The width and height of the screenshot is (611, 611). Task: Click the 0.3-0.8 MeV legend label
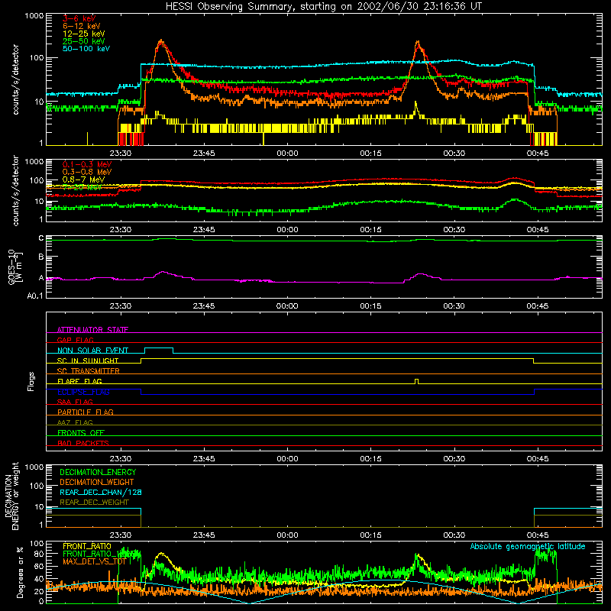pyautogui.click(x=87, y=172)
